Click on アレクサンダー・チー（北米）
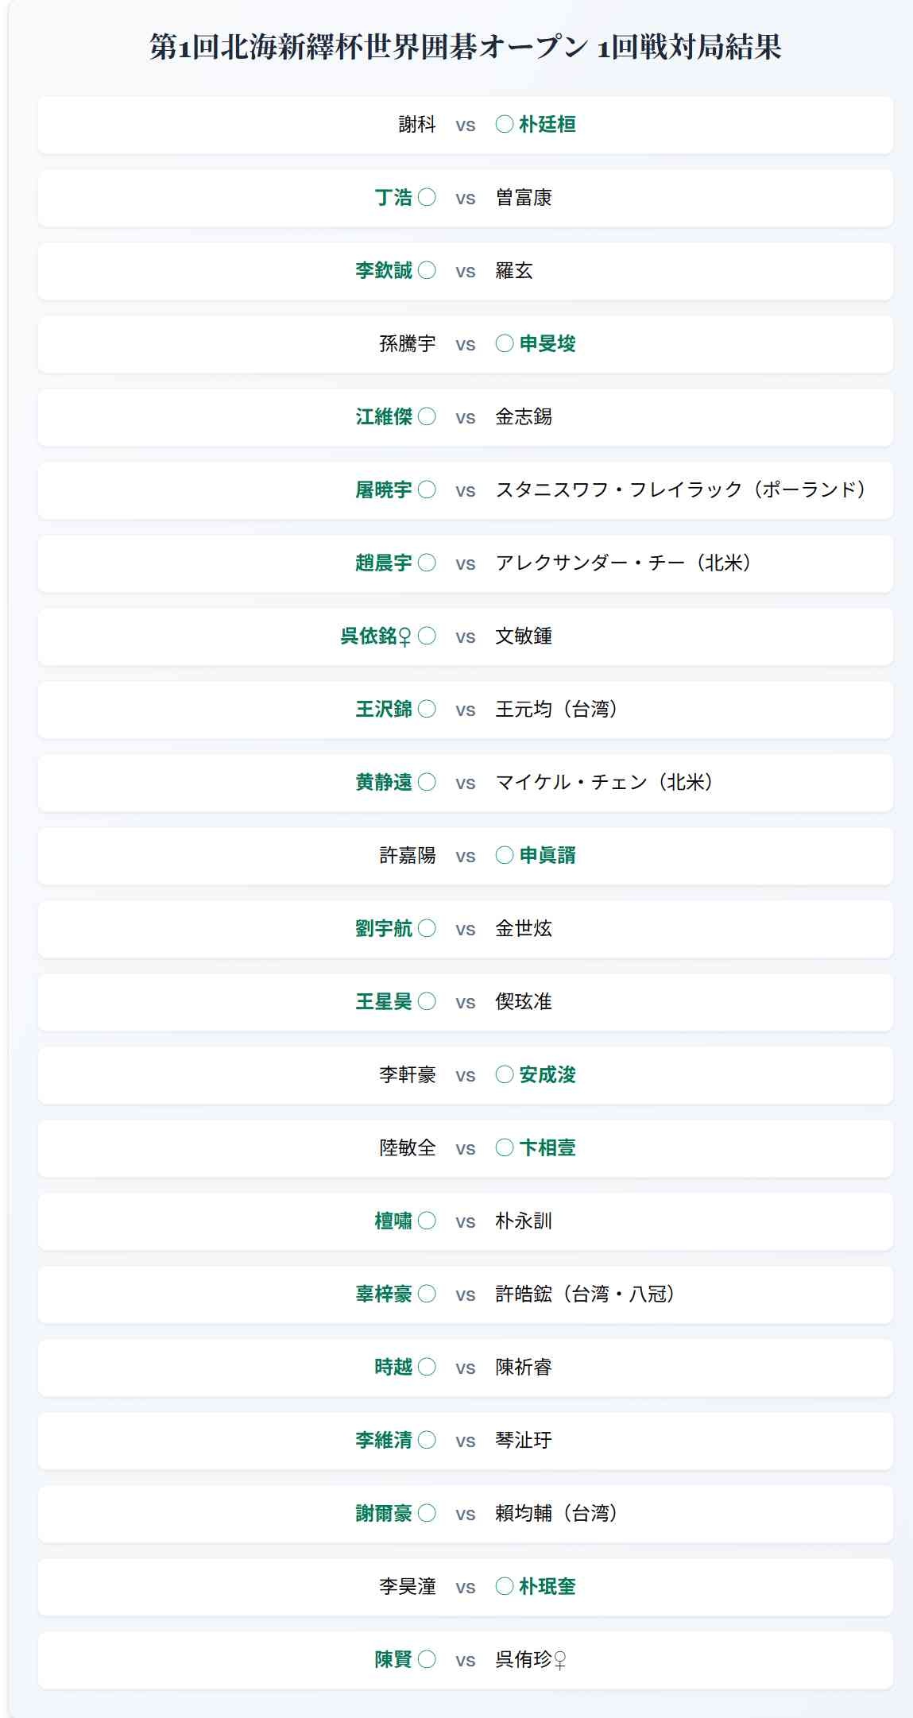Screen dimensions: 913x1718 click(x=624, y=563)
